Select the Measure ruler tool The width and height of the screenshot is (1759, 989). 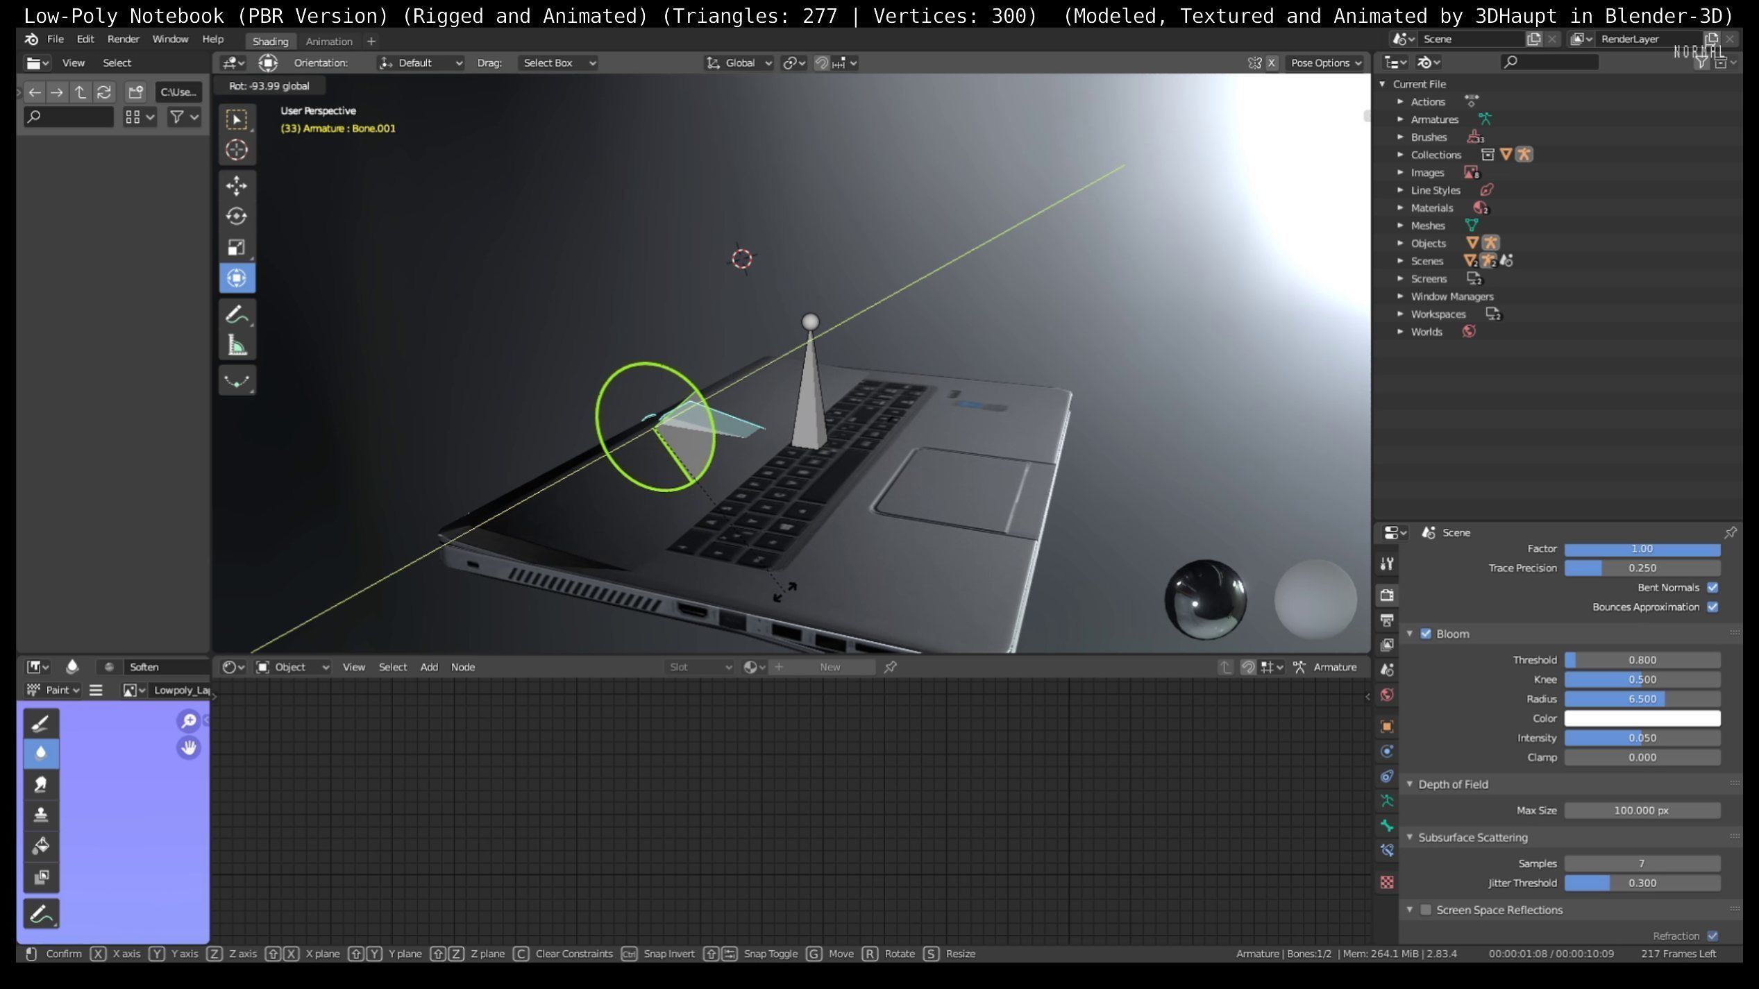[x=237, y=346]
